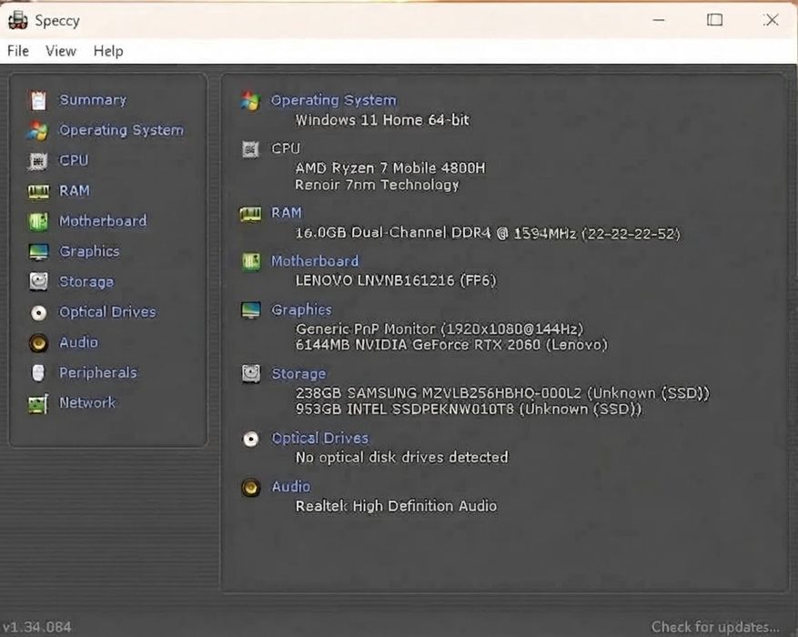
Task: Go to Operating System sidebar section
Action: 121,130
